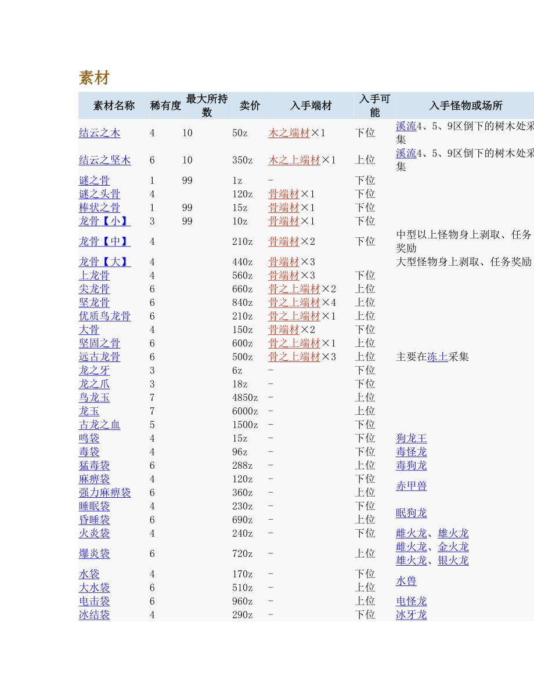Open the 眠狗龙 monster link
The image size is (534, 691).
411,513
